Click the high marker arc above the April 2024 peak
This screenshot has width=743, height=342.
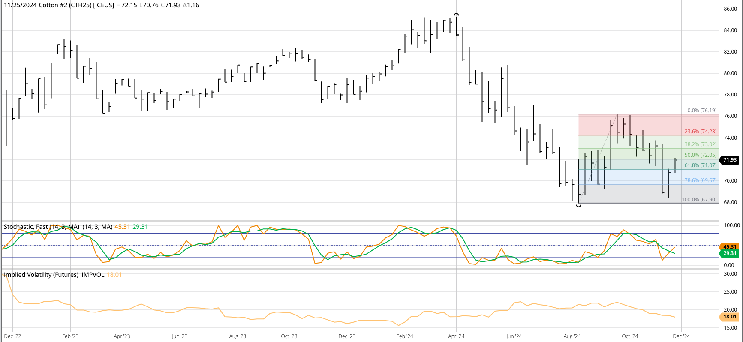[457, 15]
